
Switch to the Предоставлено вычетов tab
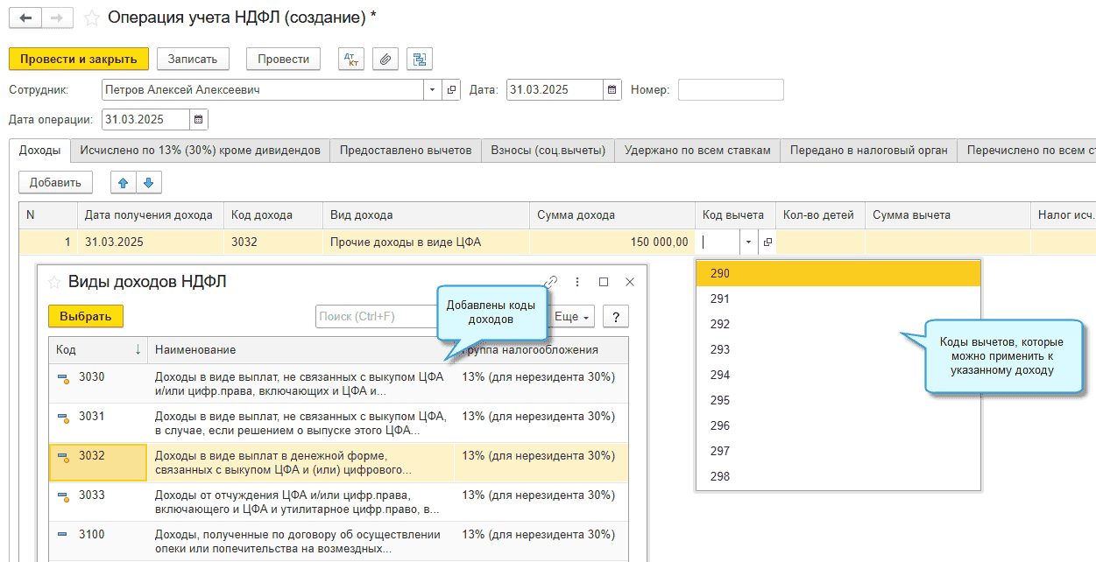pos(406,151)
